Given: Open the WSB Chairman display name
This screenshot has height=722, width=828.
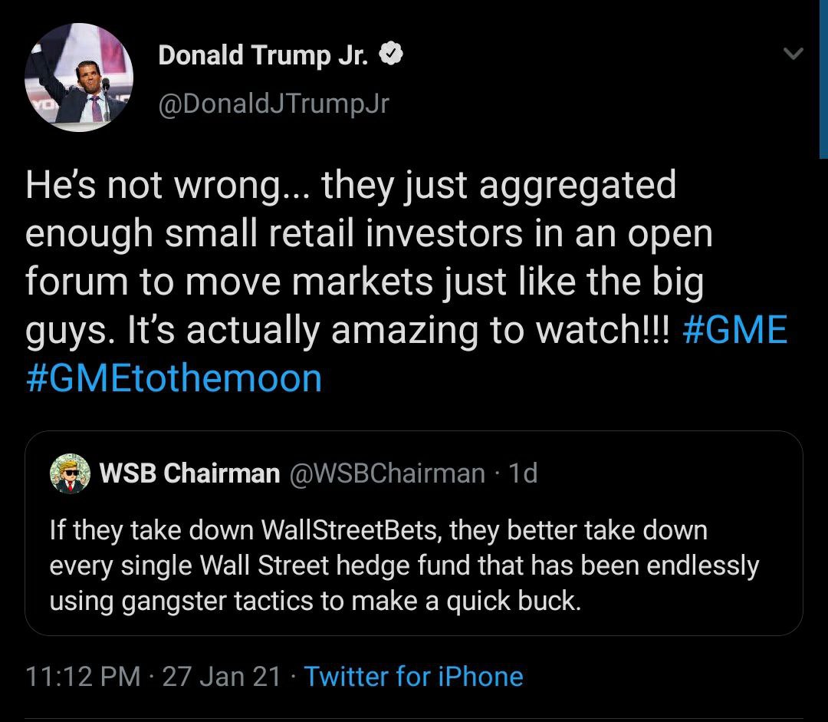Looking at the screenshot, I should pyautogui.click(x=189, y=473).
